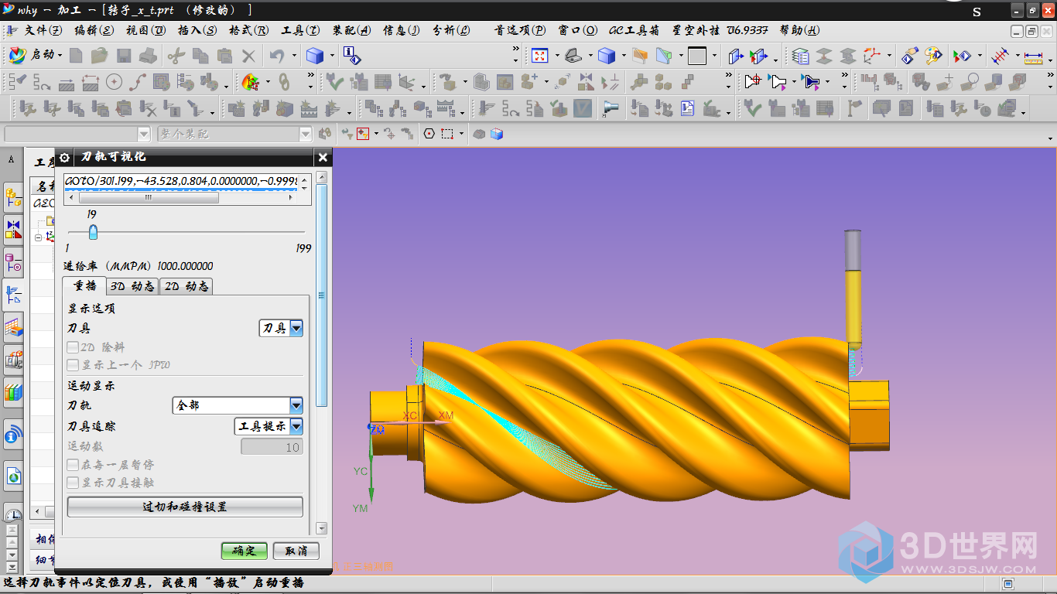The image size is (1057, 594).
Task: Open the 刀具 display options dropdown
Action: 281,328
